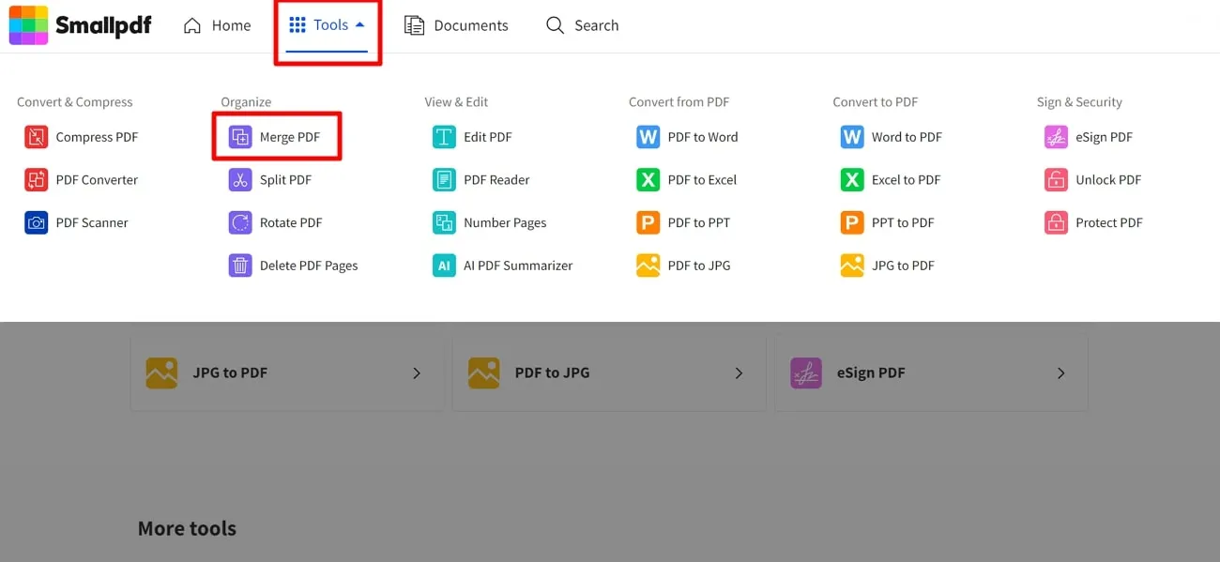Click the eSign PDF icon in menu
Image resolution: width=1220 pixels, height=562 pixels.
(x=1056, y=137)
